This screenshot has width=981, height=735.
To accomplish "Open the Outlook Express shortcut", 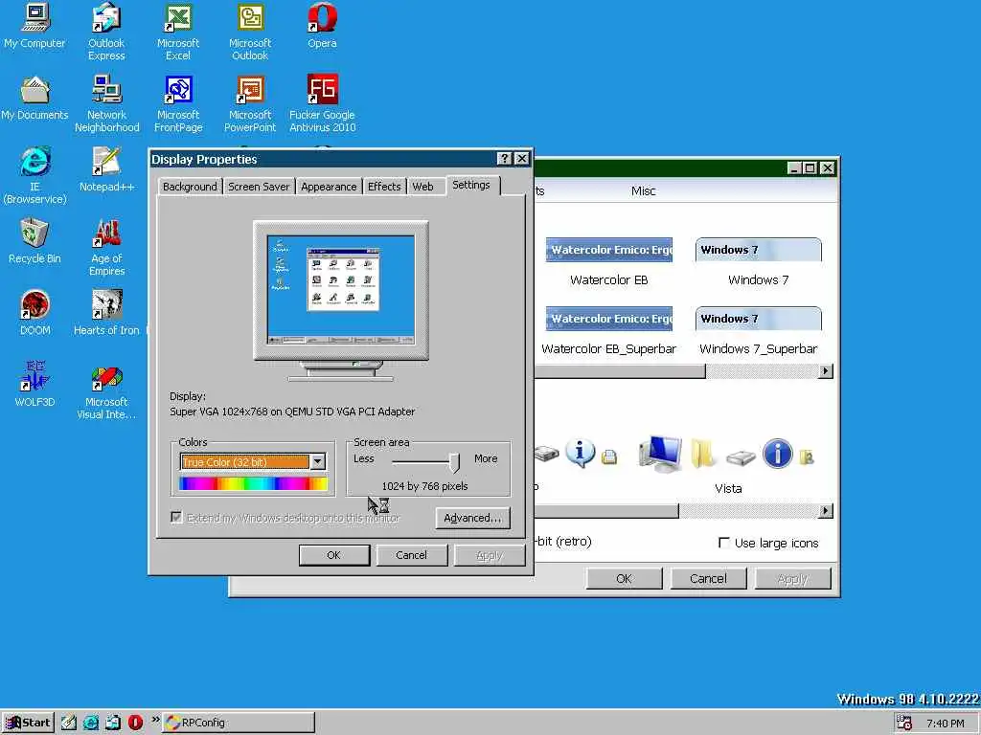I will (x=106, y=32).
